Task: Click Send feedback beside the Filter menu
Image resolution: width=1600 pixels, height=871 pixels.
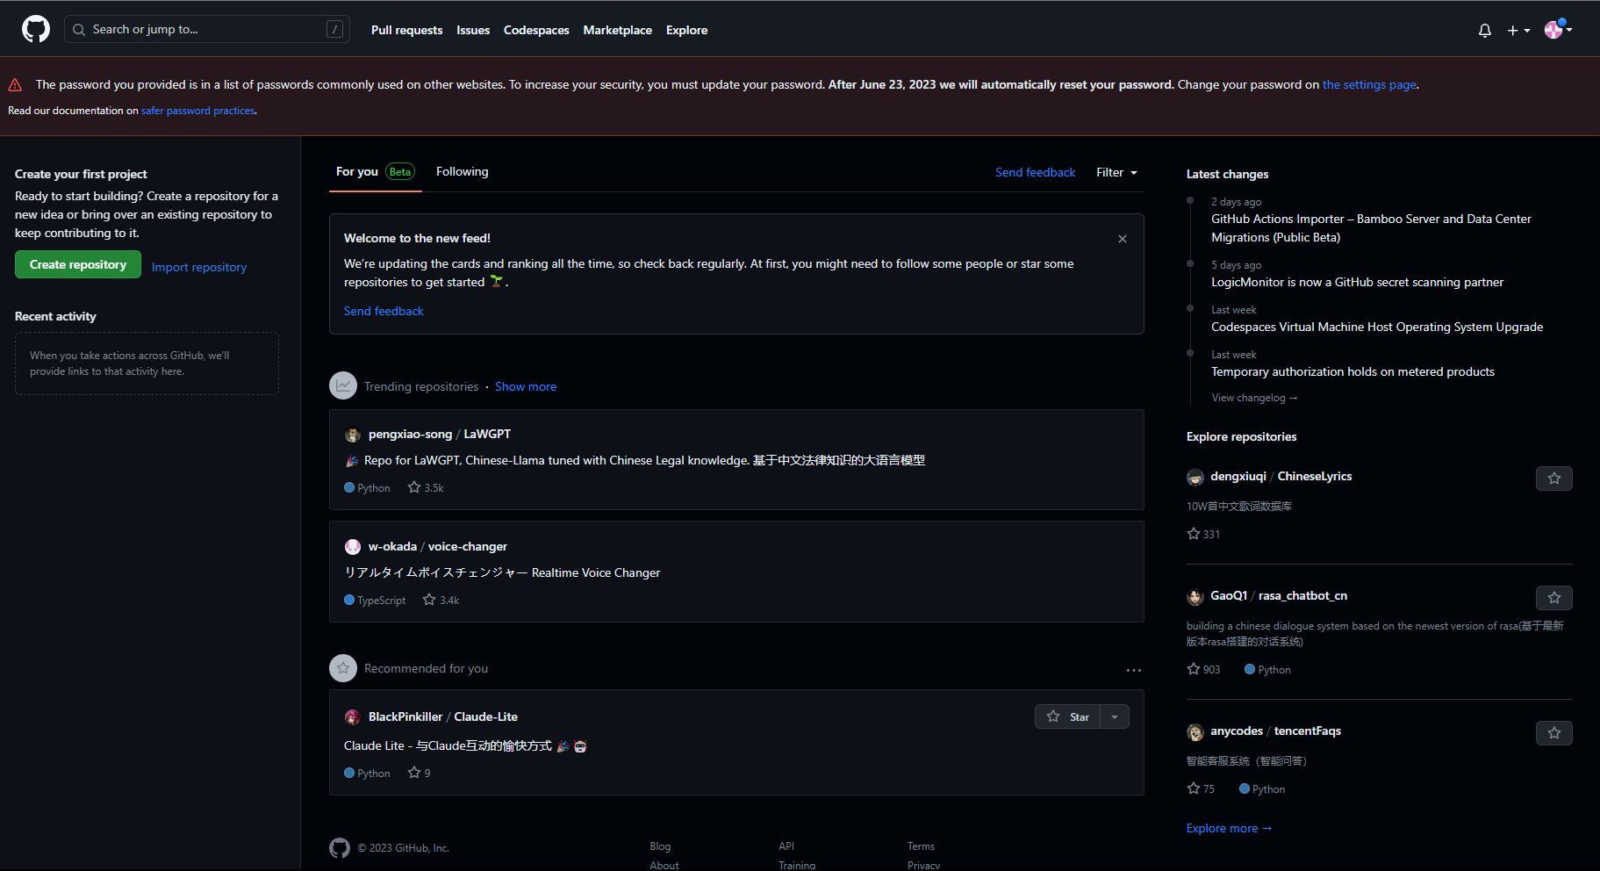Action: pyautogui.click(x=1035, y=172)
